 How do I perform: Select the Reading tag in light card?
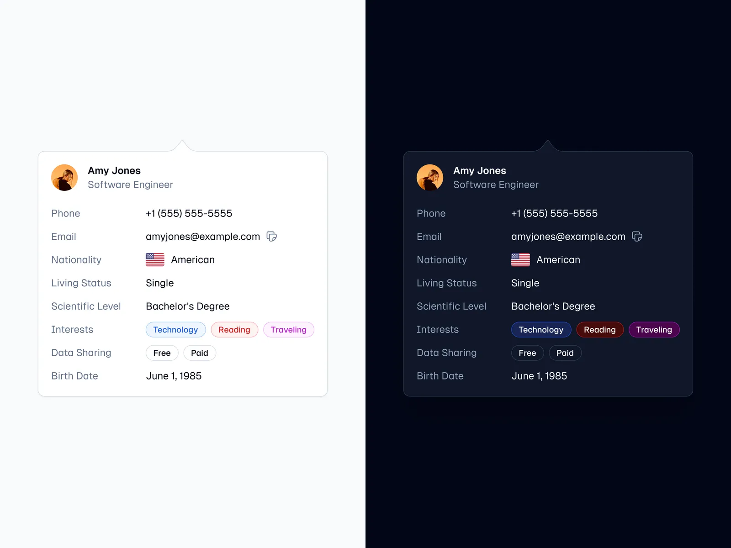point(234,330)
